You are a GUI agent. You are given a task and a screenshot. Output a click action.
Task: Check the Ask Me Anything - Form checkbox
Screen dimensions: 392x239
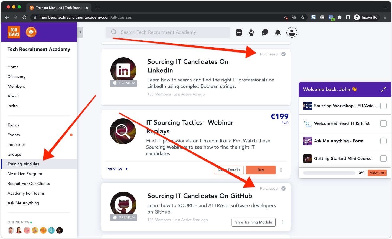[x=383, y=141]
